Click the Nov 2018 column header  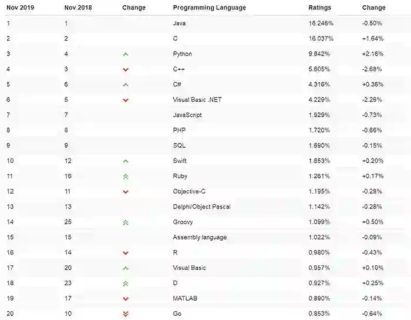click(x=78, y=8)
